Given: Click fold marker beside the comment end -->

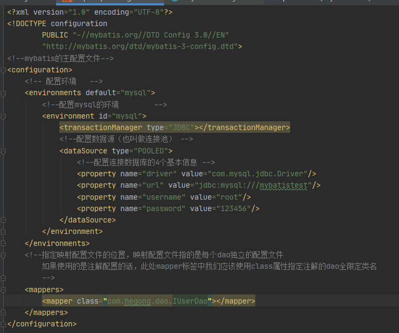Looking at the screenshot, I should click(3, 278).
